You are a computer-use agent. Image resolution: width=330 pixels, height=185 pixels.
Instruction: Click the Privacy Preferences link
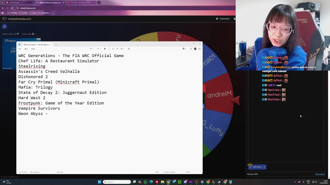tap(10, 177)
